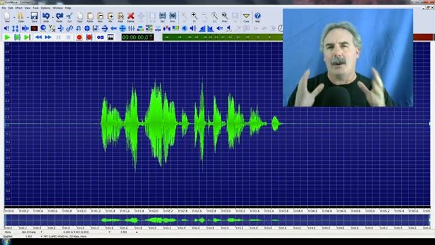Open the Effect menu
435x245 pixels.
(x=18, y=8)
